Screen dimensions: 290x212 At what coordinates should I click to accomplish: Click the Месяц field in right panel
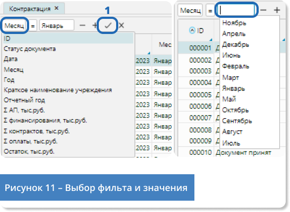[190, 11]
